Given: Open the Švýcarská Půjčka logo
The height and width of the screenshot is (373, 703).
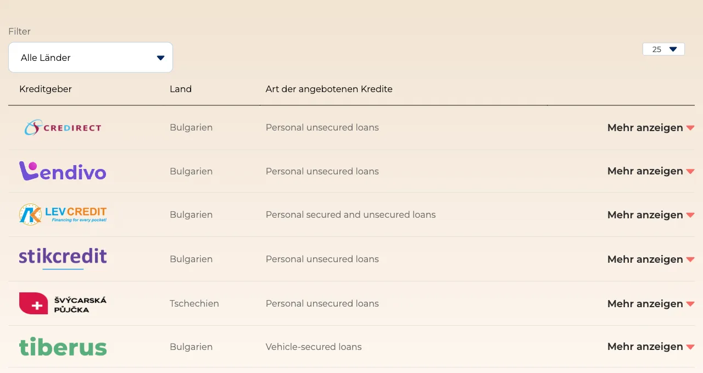Looking at the screenshot, I should coord(63,303).
